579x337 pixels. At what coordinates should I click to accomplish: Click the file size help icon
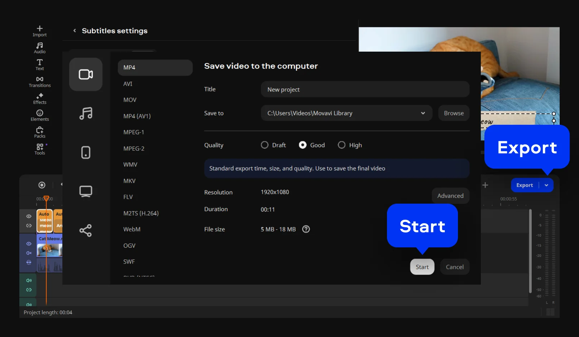(x=306, y=229)
